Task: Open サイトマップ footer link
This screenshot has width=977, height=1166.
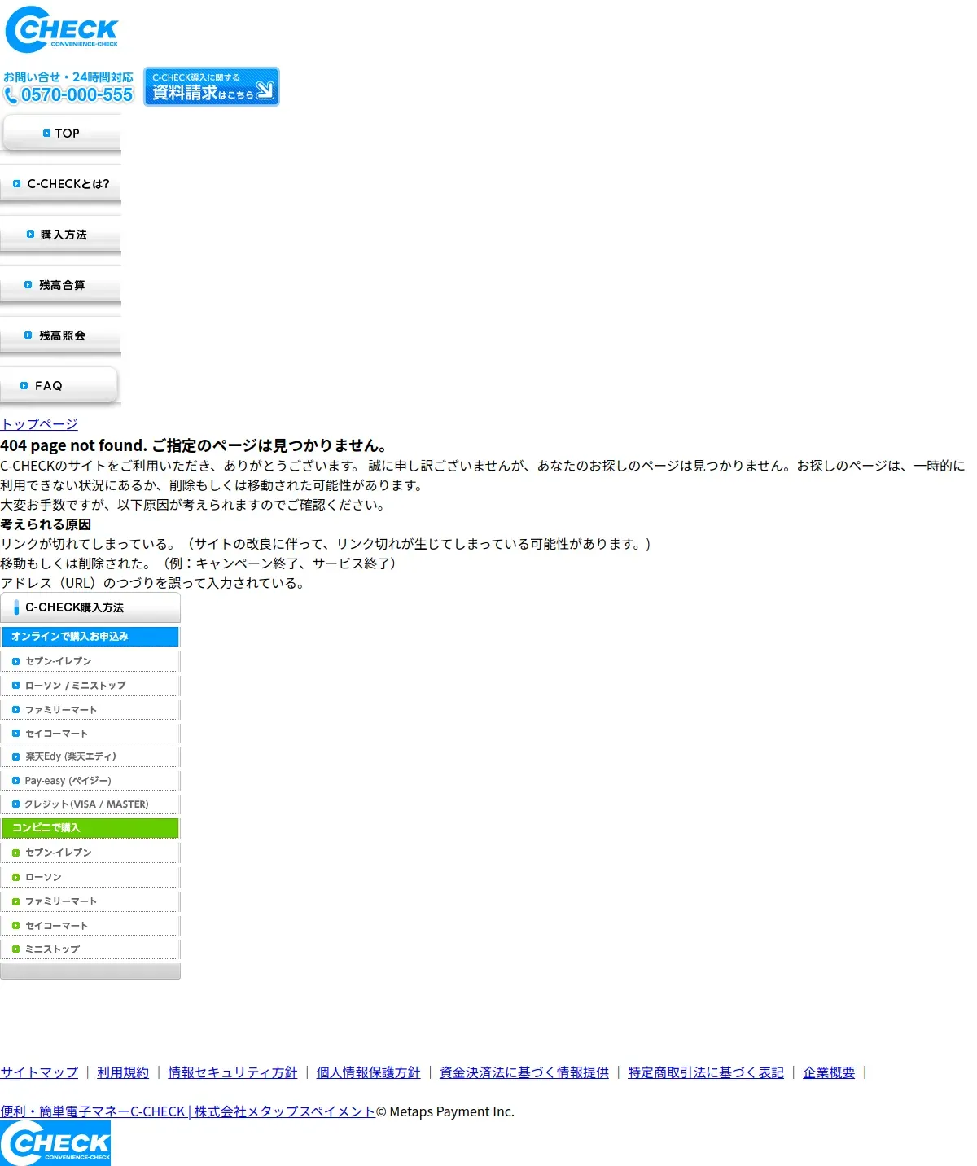Action: point(39,1072)
